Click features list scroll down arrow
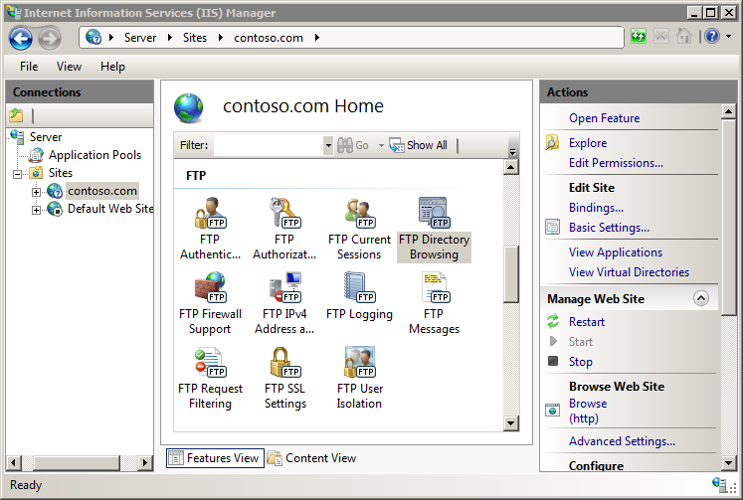Image resolution: width=743 pixels, height=500 pixels. (x=511, y=423)
